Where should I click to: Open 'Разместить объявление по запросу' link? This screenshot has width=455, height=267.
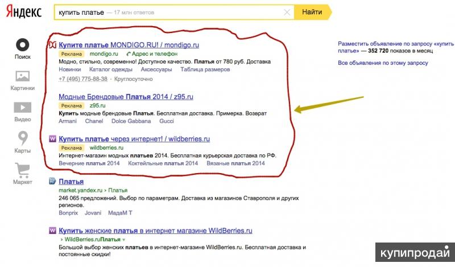(x=396, y=47)
